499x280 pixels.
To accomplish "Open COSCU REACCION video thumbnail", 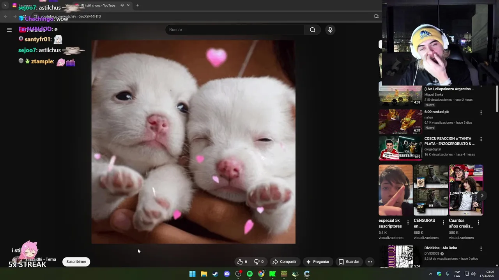I will pyautogui.click(x=400, y=148).
